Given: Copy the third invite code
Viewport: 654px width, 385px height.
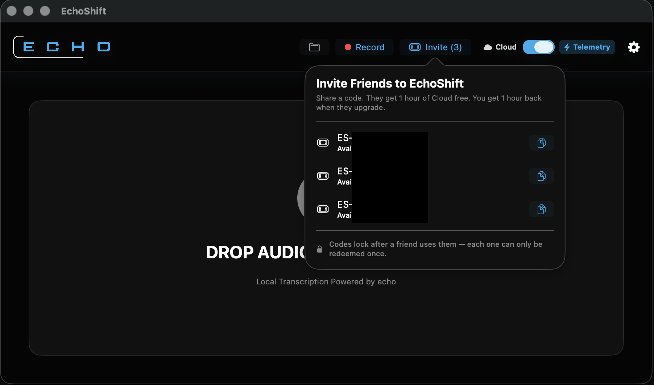Looking at the screenshot, I should [x=541, y=209].
